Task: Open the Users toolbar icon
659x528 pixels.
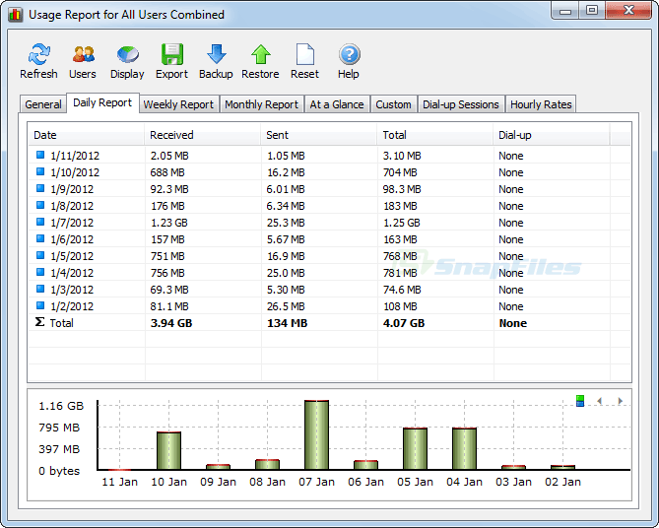Action: [x=83, y=61]
